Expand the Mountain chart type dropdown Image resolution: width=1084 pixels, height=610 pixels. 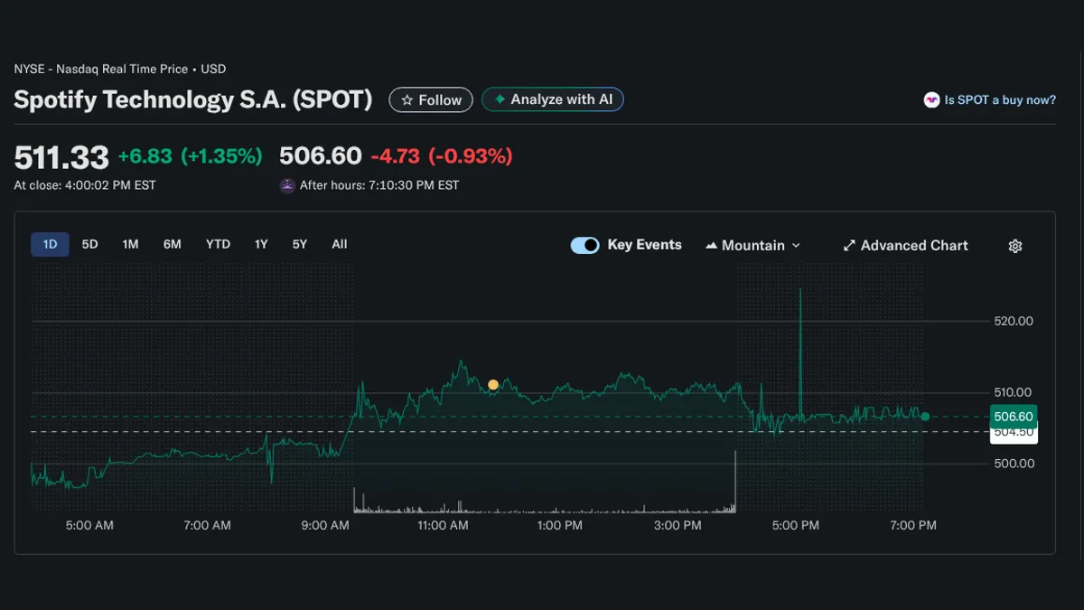[x=752, y=246]
